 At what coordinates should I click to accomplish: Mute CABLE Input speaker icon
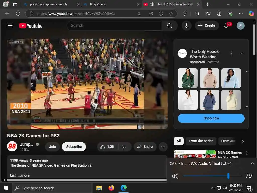[x=175, y=176]
